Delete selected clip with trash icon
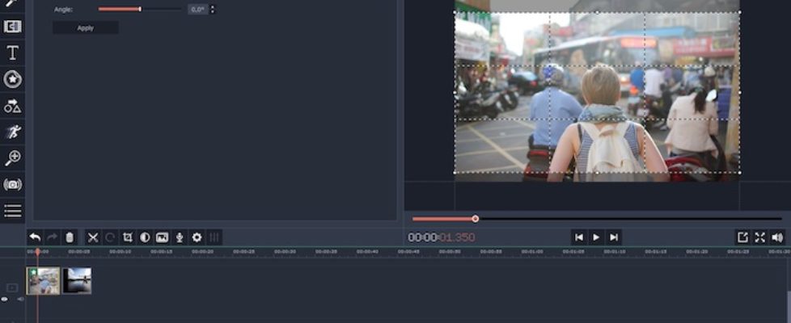The height and width of the screenshot is (323, 791). [70, 237]
